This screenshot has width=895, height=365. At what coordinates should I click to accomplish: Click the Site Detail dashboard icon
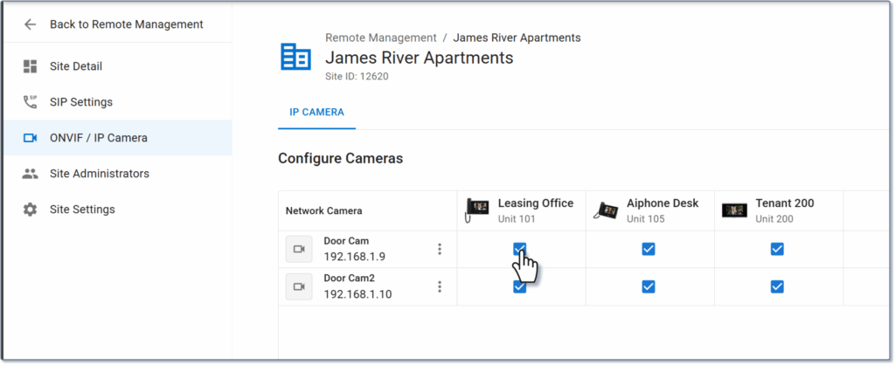(x=31, y=66)
